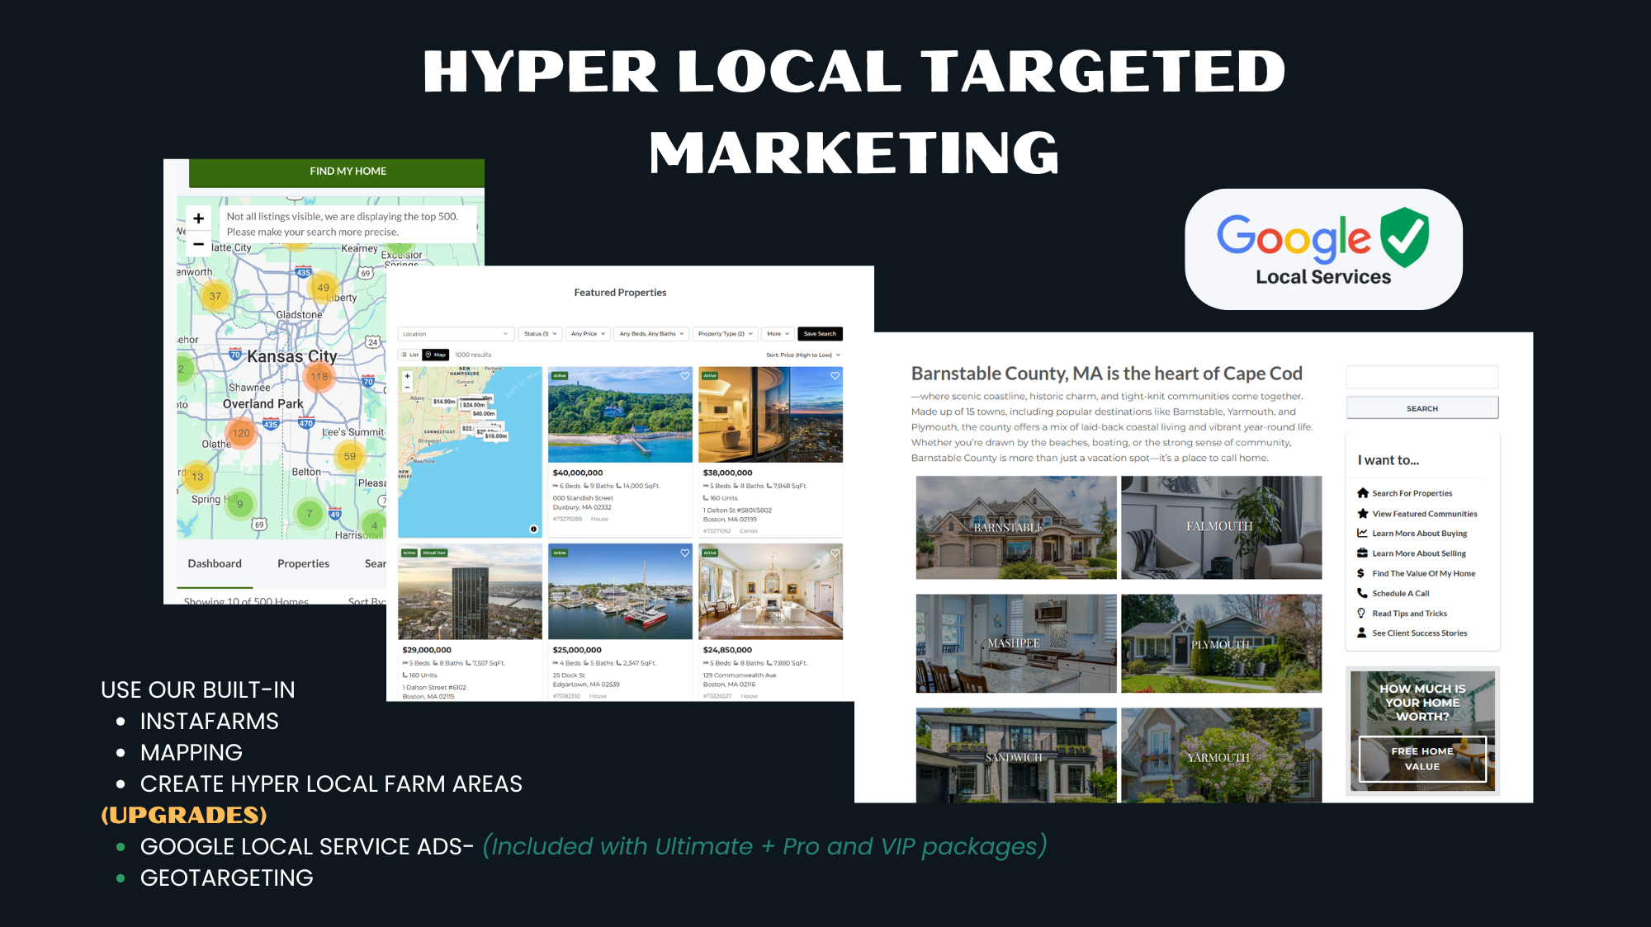Click the chart icon beside Learn More About Buying

pyautogui.click(x=1362, y=534)
